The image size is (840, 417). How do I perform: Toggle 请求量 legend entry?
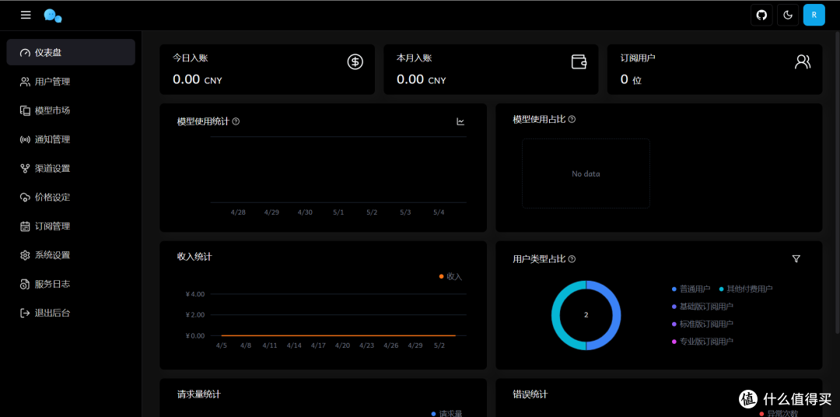(446, 413)
